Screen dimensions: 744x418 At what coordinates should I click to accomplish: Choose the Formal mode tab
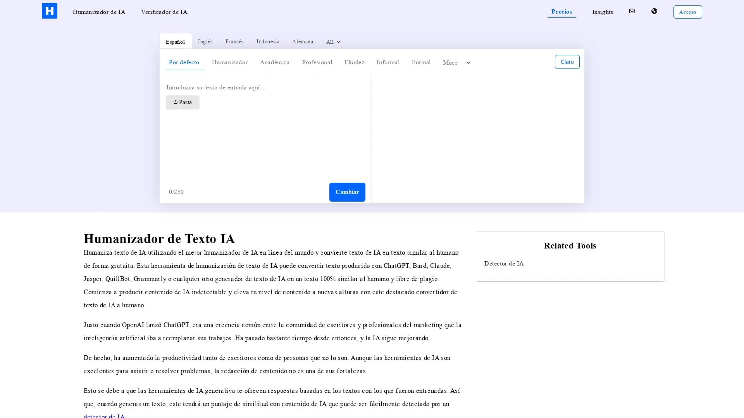pos(421,62)
